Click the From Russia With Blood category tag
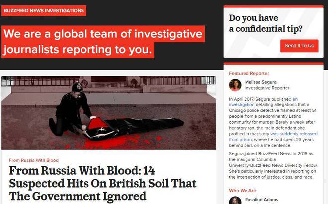 [x=34, y=160]
